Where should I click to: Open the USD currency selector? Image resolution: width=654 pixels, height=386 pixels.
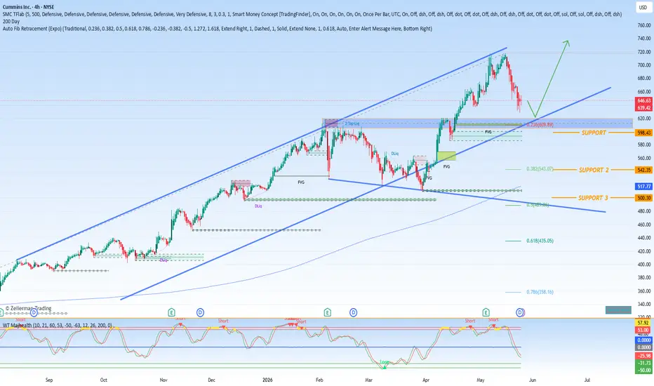point(643,8)
